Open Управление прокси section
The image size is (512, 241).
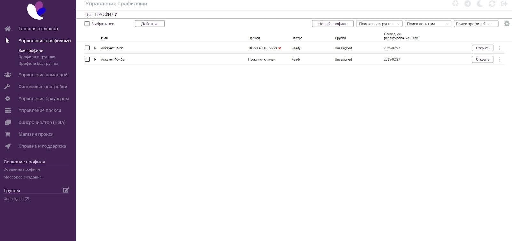(40, 110)
